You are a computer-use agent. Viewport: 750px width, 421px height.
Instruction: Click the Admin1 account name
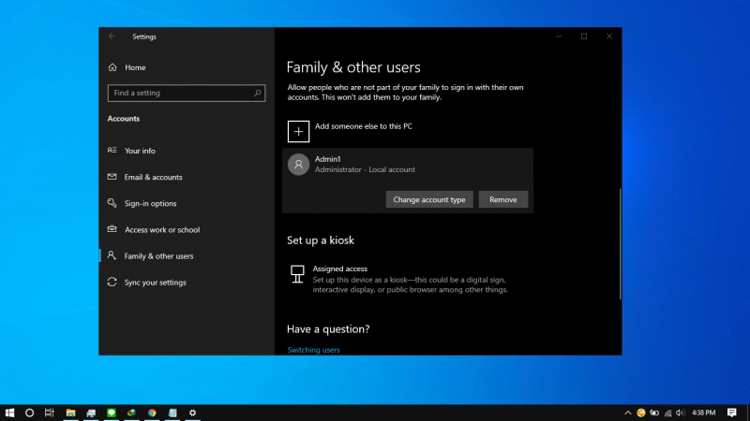coord(327,159)
